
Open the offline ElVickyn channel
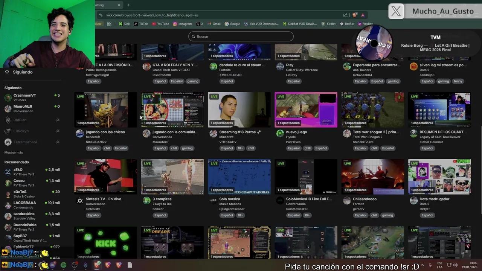click(32, 131)
